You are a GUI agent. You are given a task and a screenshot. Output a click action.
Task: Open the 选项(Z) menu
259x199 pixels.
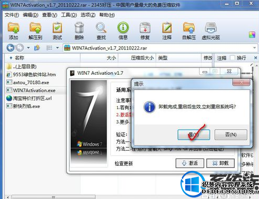click(88, 15)
